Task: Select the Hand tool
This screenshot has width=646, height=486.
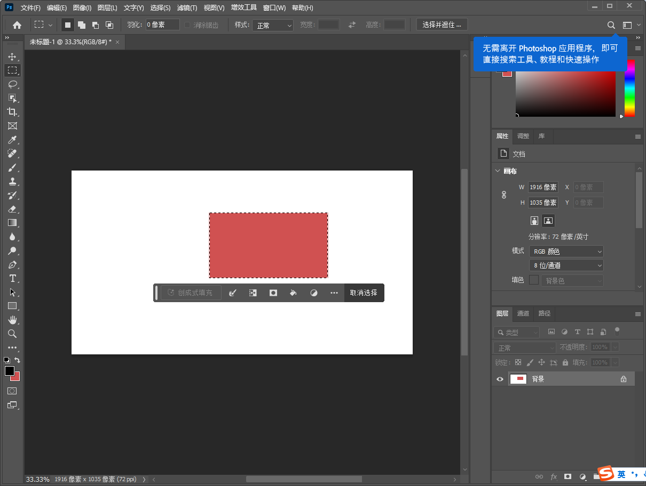Action: tap(12, 320)
